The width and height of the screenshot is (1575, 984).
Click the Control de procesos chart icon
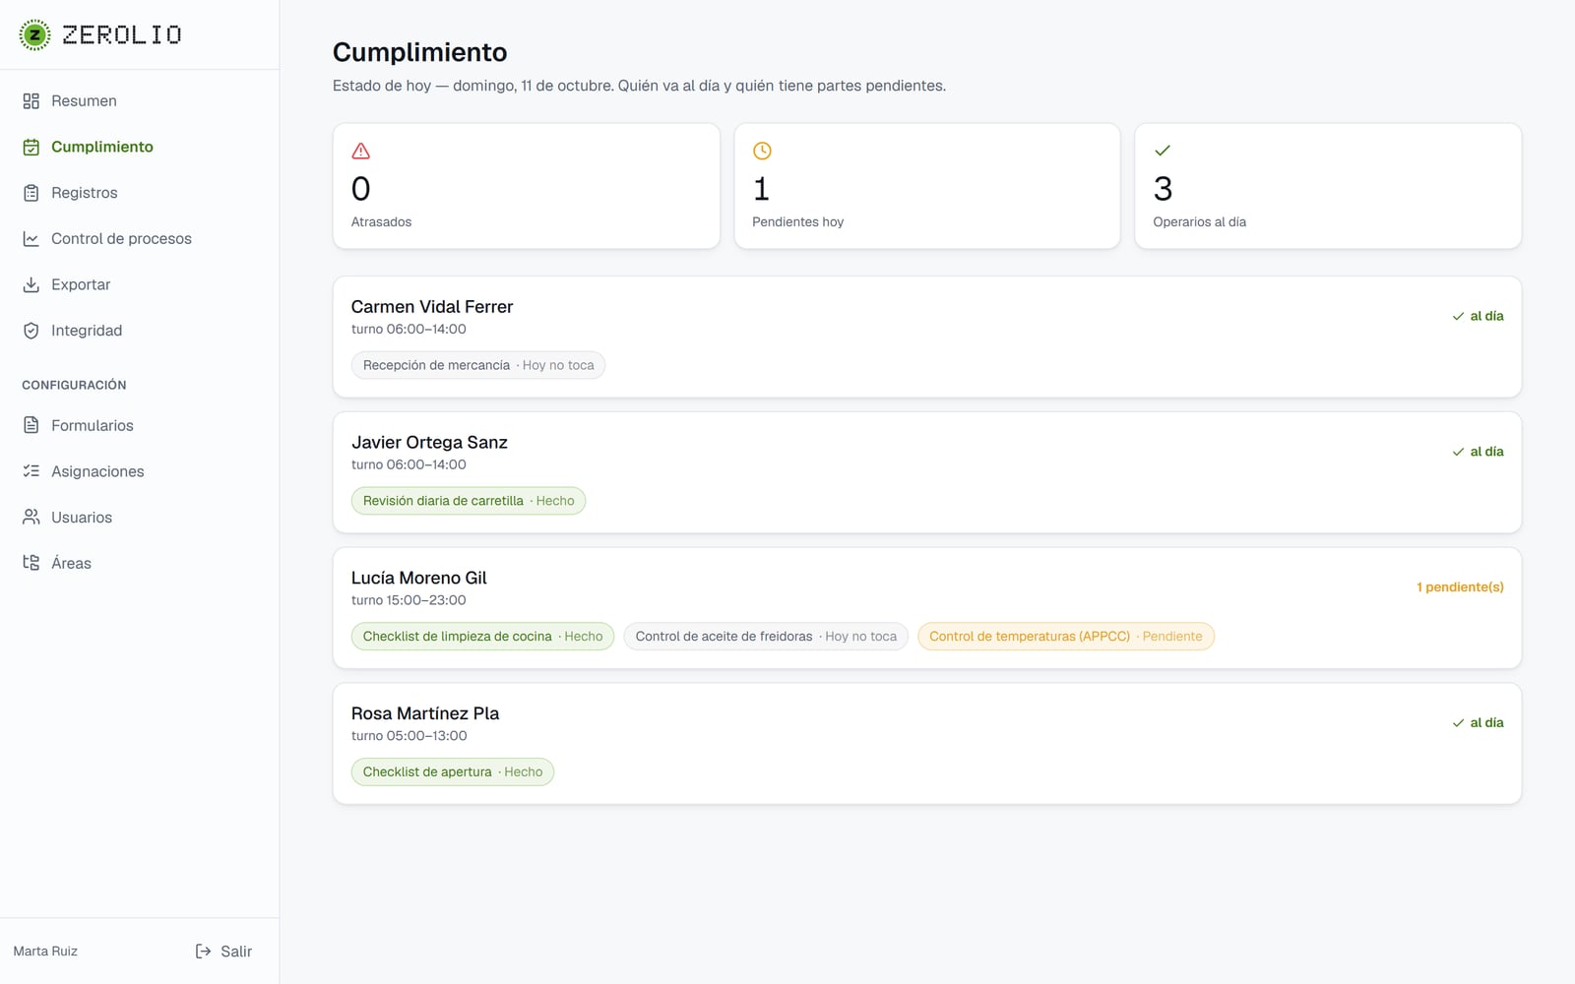(31, 239)
